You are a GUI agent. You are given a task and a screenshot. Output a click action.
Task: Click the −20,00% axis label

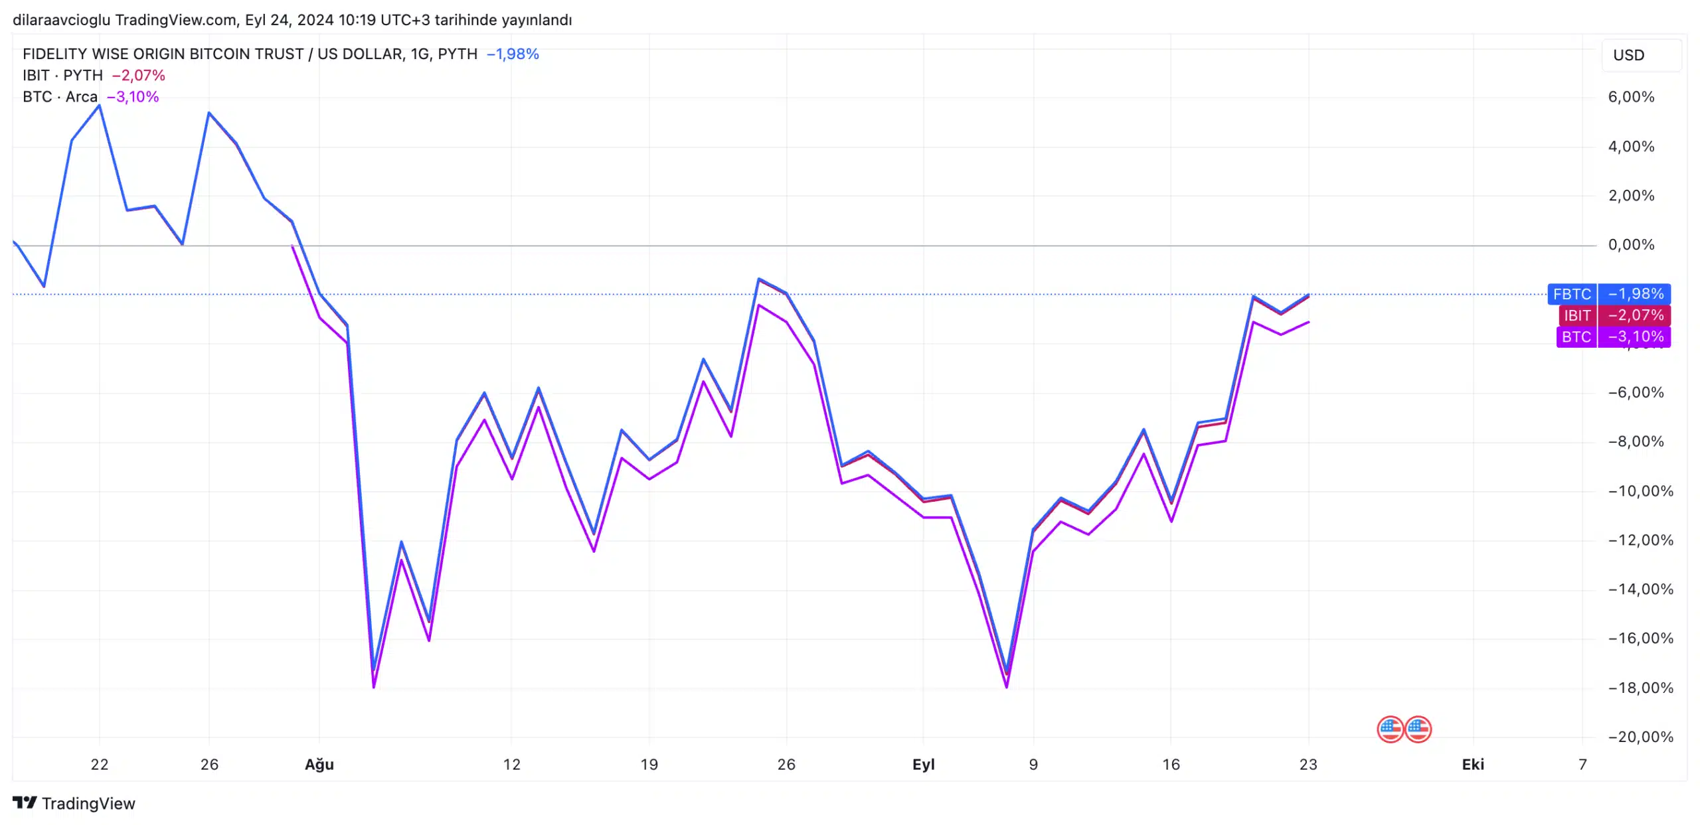1640,737
